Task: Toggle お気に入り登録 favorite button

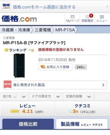Action: pos(55,67)
